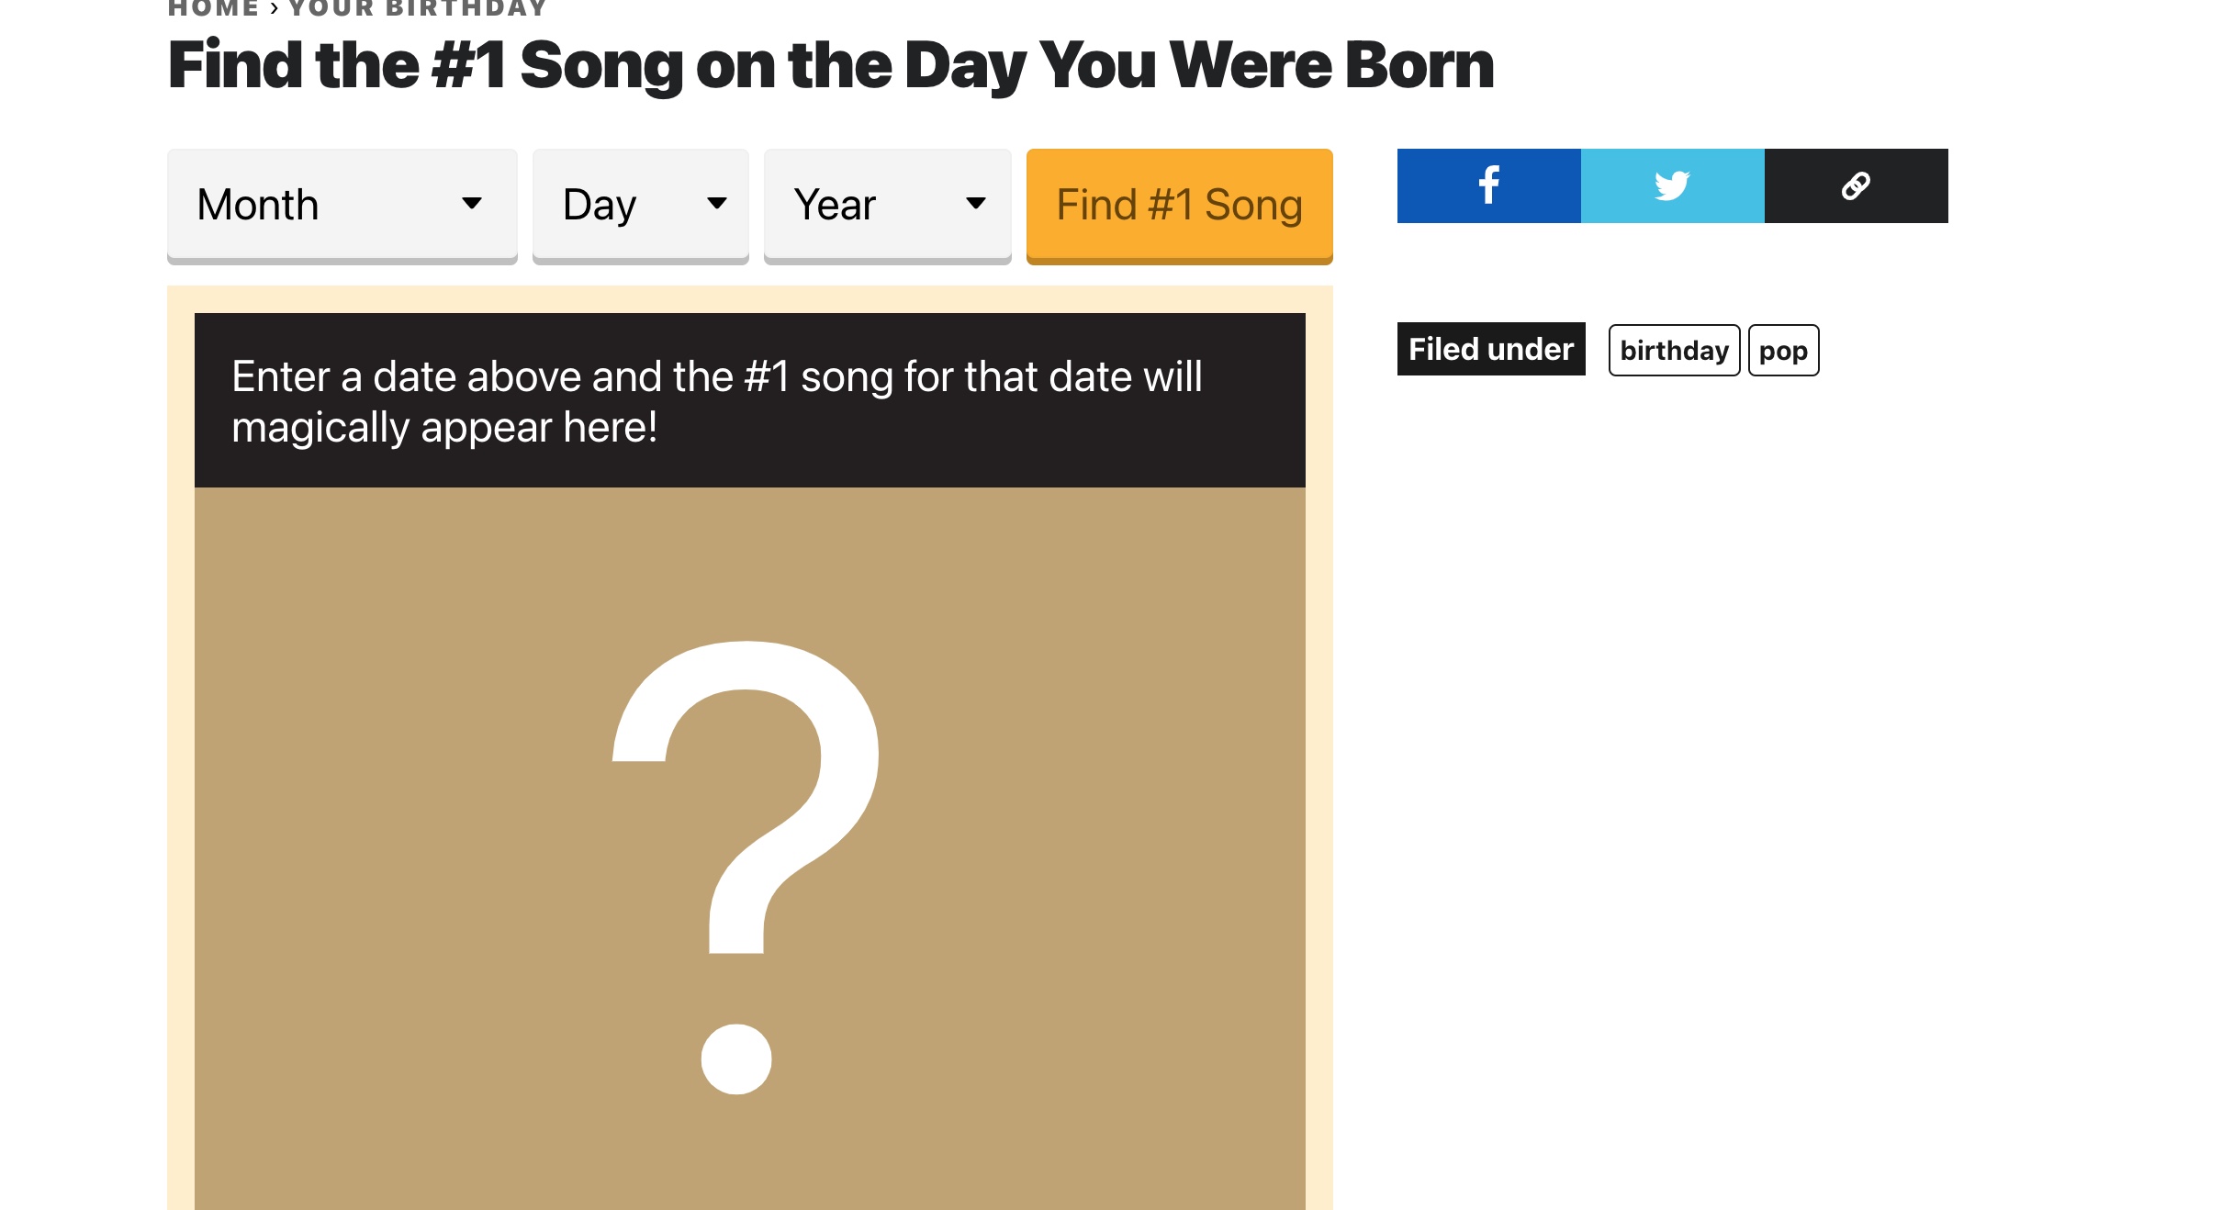The width and height of the screenshot is (2233, 1210).
Task: Click the Day dropdown caret arrow
Action: coord(717,204)
